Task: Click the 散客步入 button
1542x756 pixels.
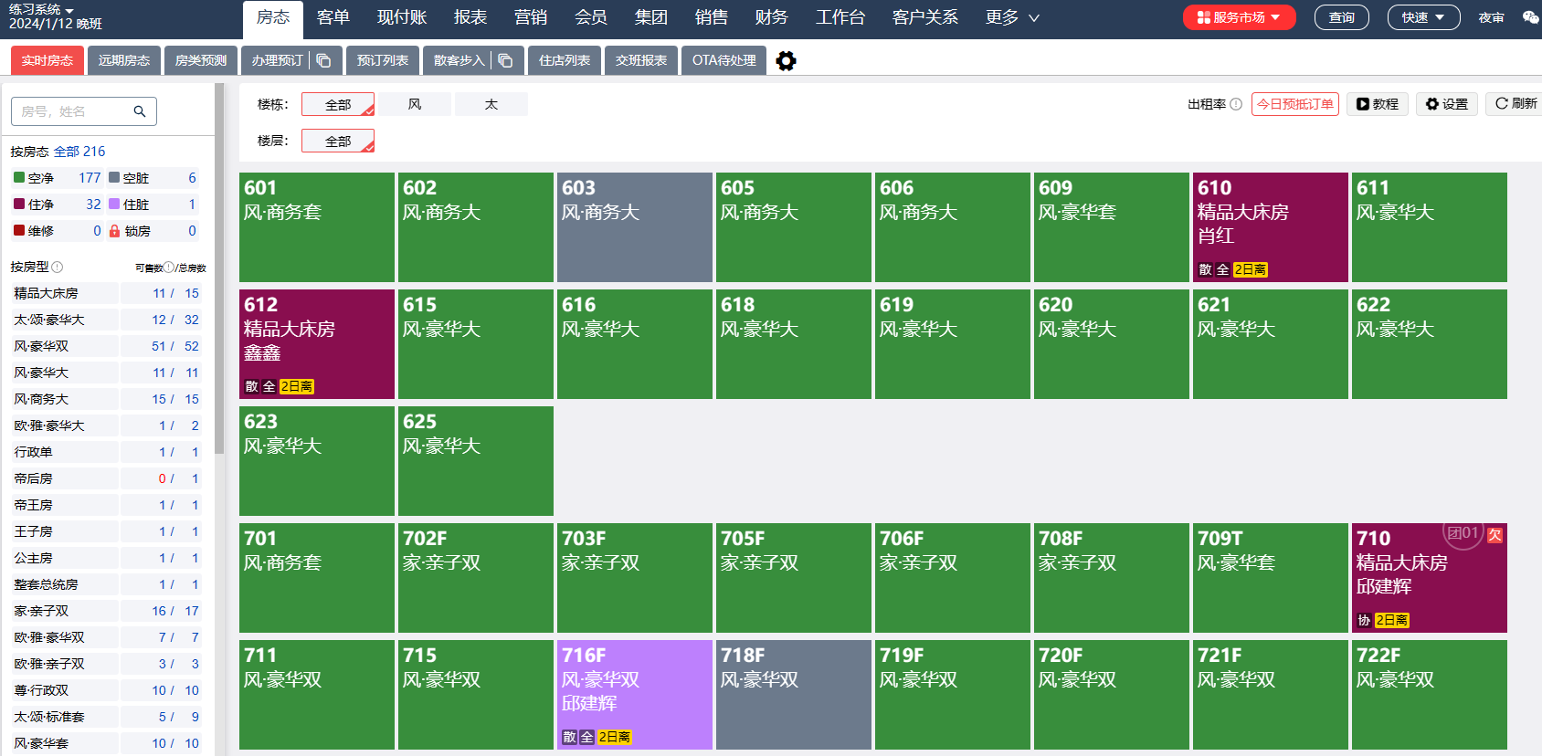Action: pyautogui.click(x=459, y=60)
